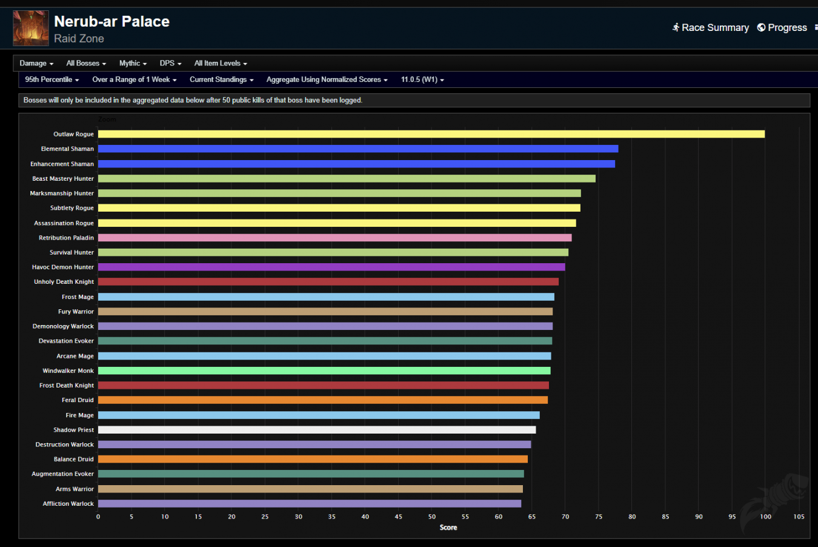Open the DPS role dropdown
818x547 pixels.
pos(170,63)
